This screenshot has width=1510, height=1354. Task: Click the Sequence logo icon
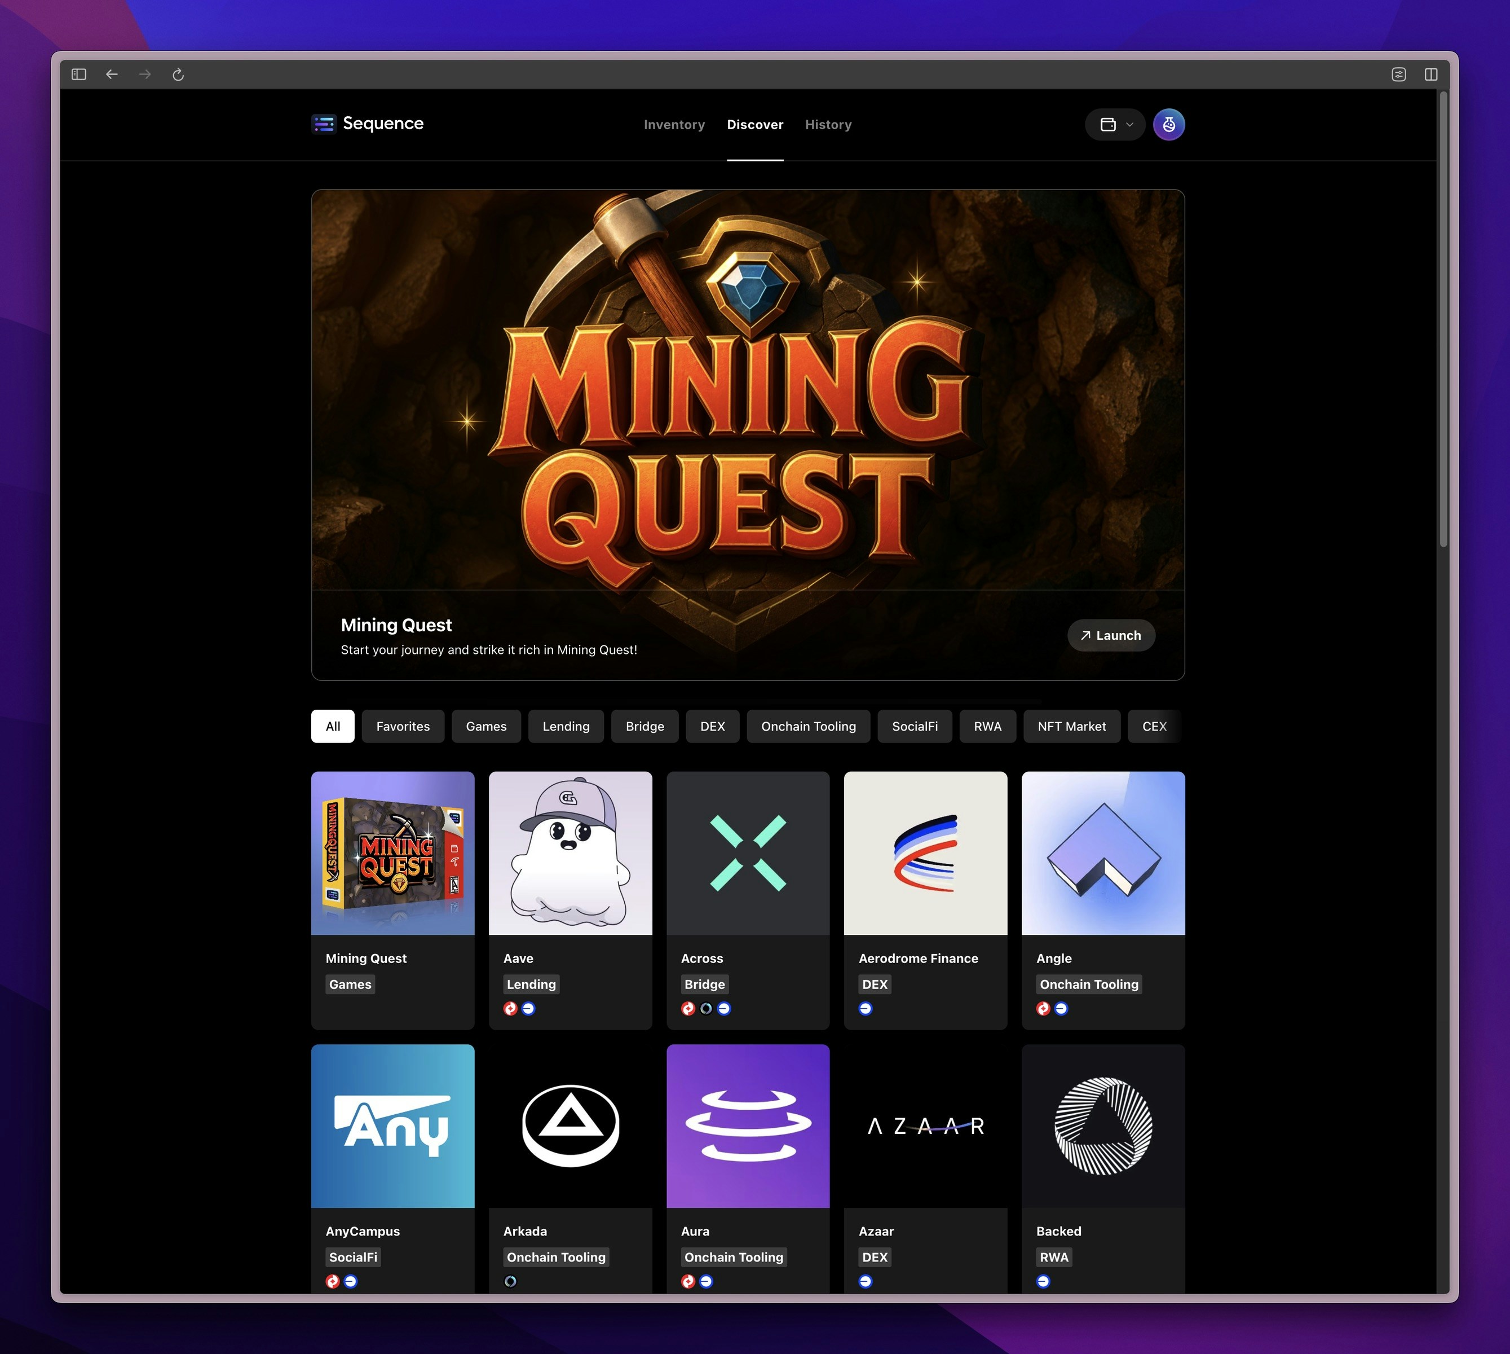(x=324, y=124)
